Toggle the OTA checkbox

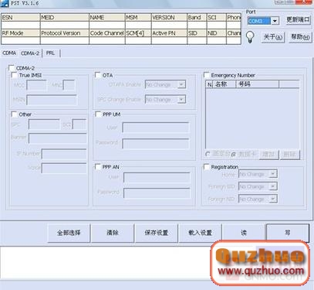(x=98, y=75)
